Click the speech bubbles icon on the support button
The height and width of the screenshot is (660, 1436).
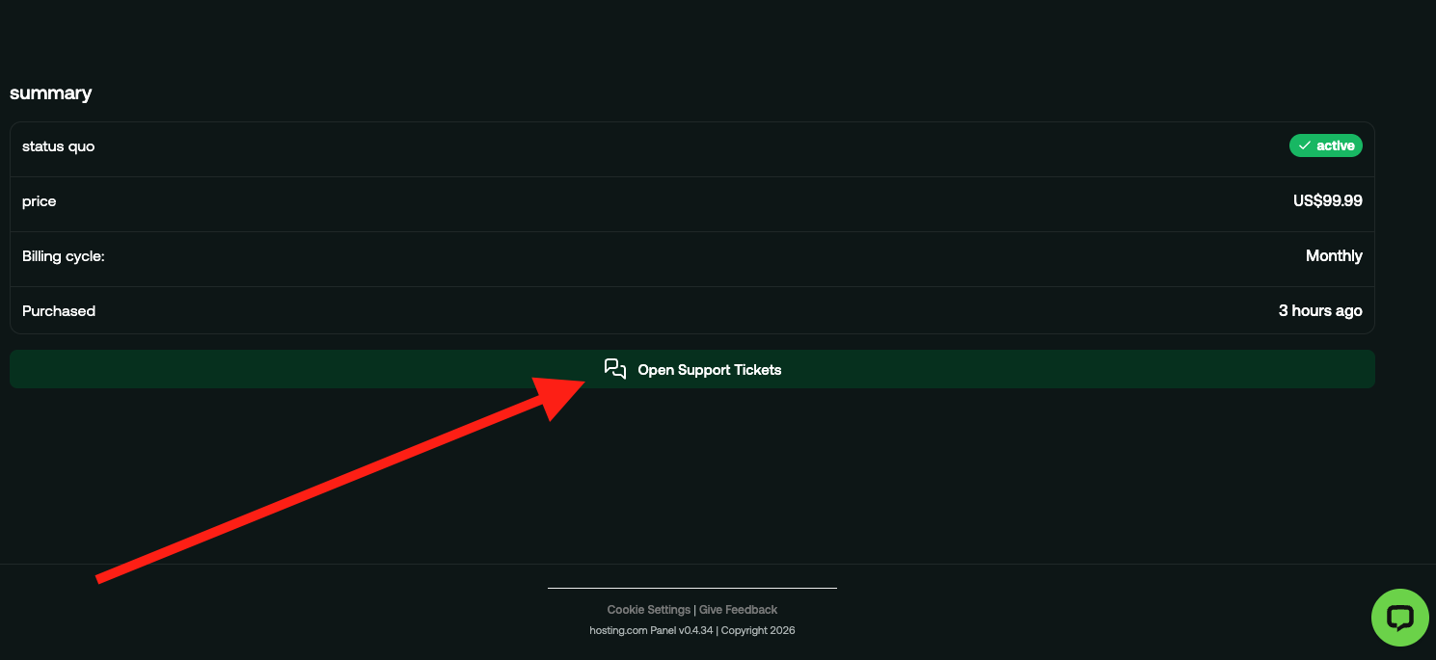point(615,368)
